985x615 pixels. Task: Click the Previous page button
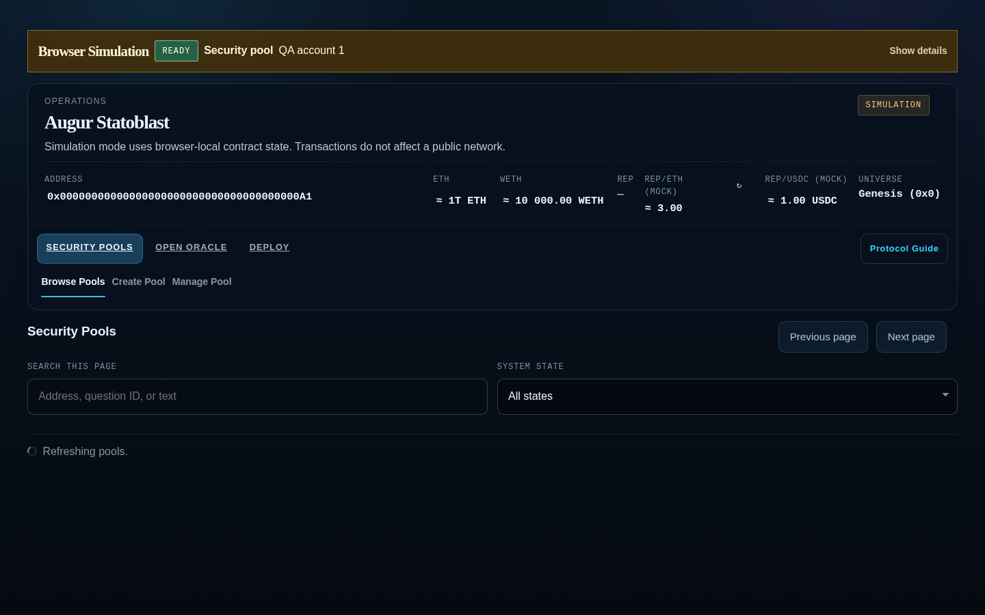(823, 337)
